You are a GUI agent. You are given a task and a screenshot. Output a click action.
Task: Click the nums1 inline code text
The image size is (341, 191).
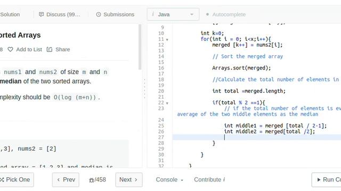(12, 72)
